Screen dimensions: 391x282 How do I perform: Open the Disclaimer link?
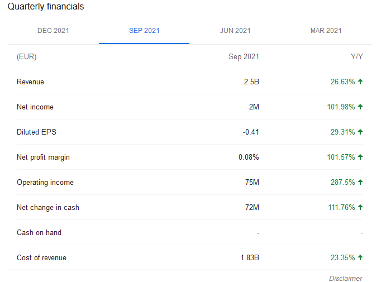[346, 278]
